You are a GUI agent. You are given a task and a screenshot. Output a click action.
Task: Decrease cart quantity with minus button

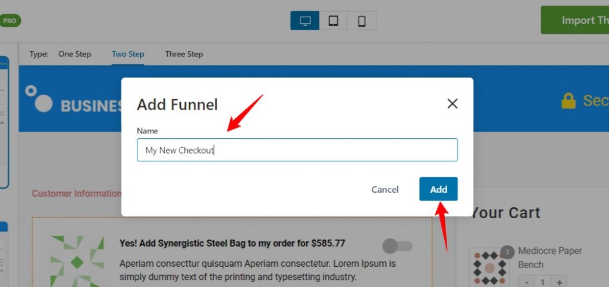[526, 282]
